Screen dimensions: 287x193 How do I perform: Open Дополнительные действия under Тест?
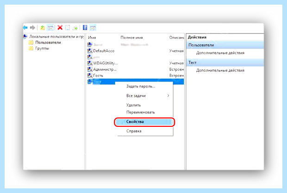(x=220, y=70)
